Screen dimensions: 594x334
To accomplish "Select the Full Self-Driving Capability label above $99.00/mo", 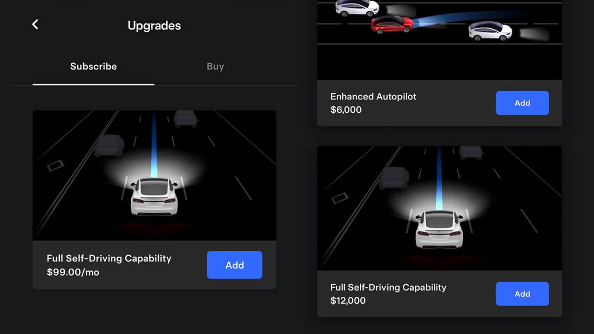I will tap(109, 258).
